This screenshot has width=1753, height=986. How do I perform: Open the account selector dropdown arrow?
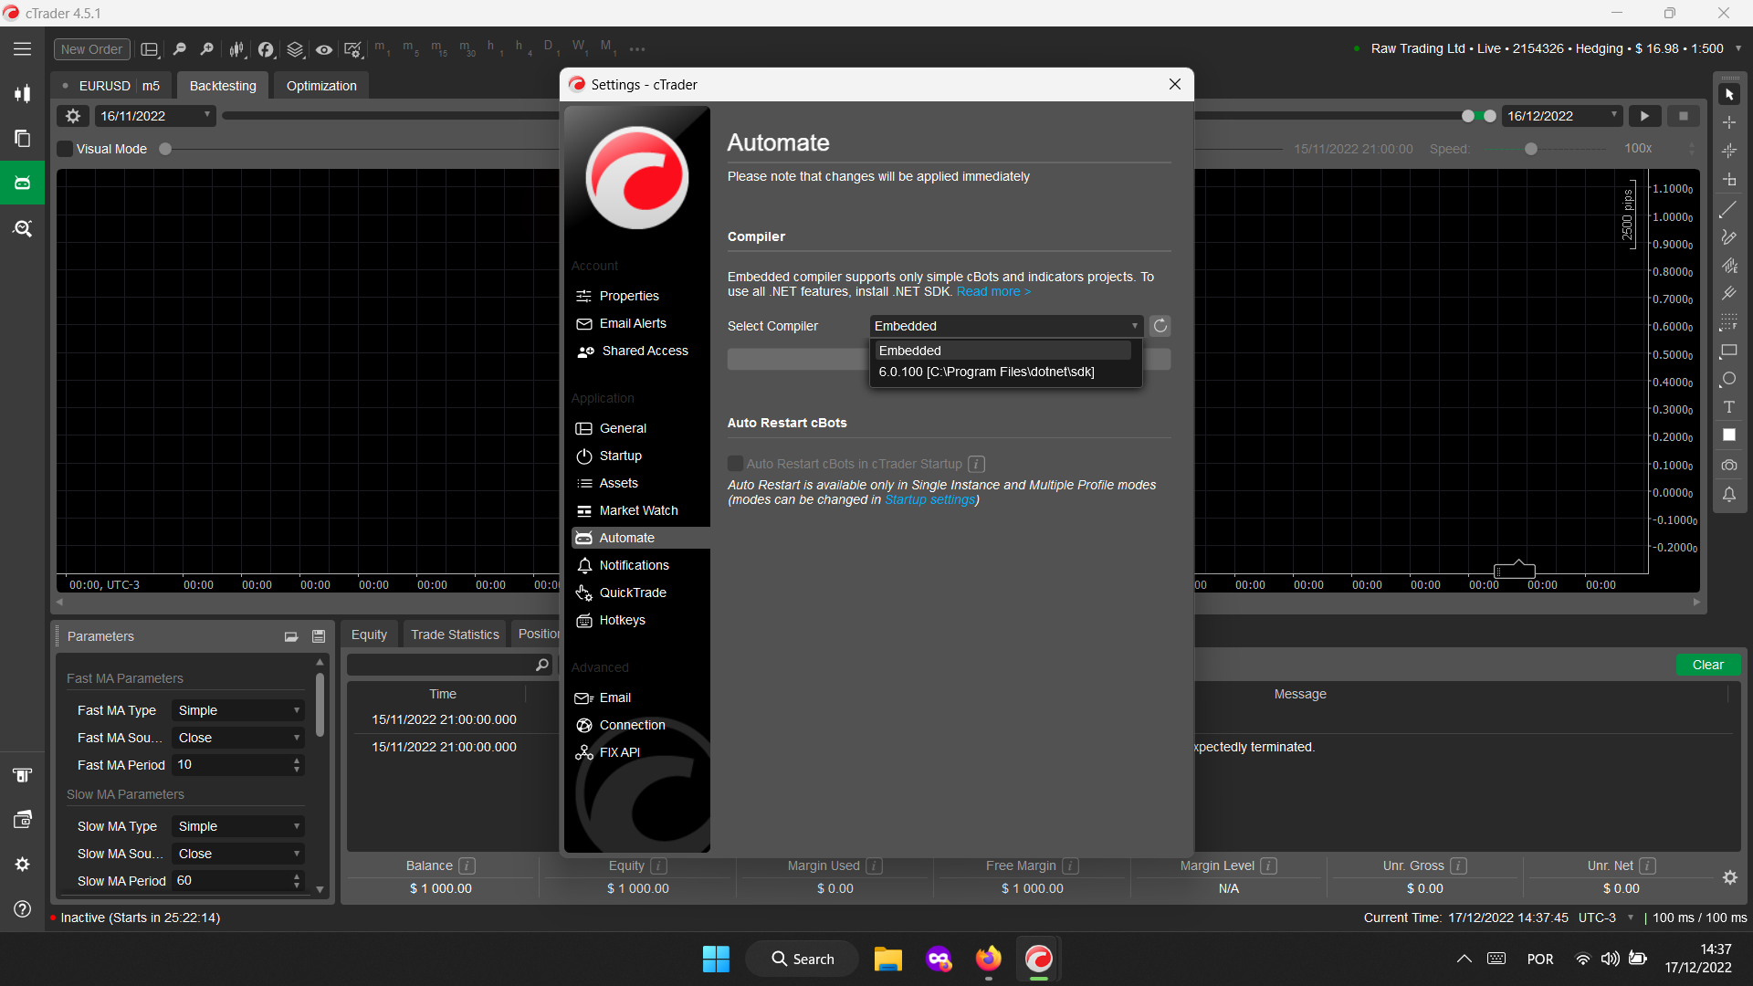click(x=1738, y=48)
